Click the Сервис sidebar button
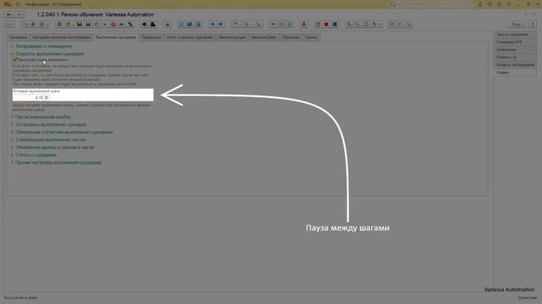 516,73
